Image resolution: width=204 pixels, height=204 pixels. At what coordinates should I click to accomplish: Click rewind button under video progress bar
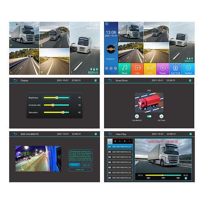click(148, 178)
